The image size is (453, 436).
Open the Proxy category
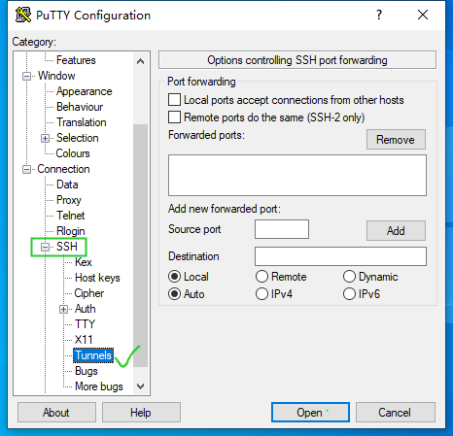click(x=69, y=200)
